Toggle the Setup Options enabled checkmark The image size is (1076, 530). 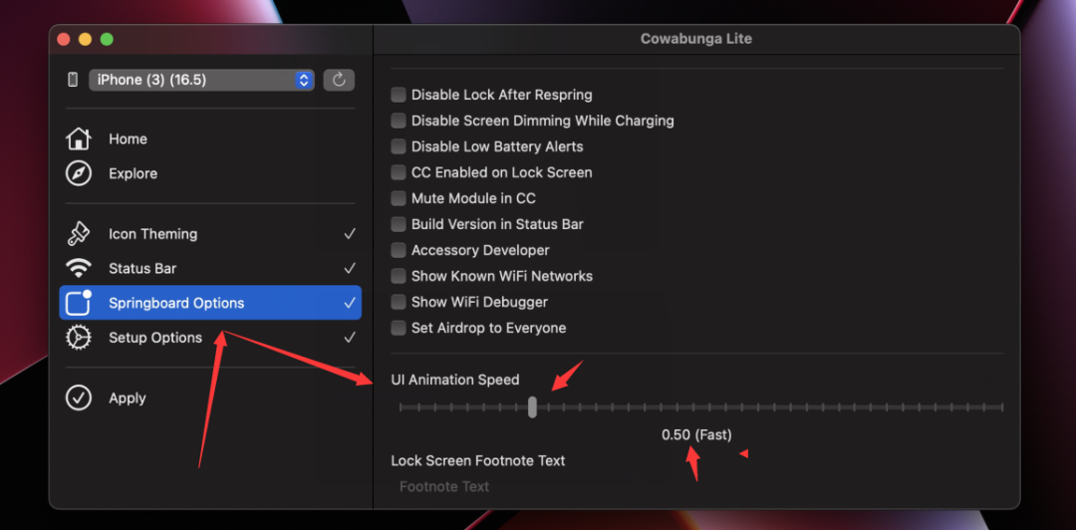click(350, 338)
